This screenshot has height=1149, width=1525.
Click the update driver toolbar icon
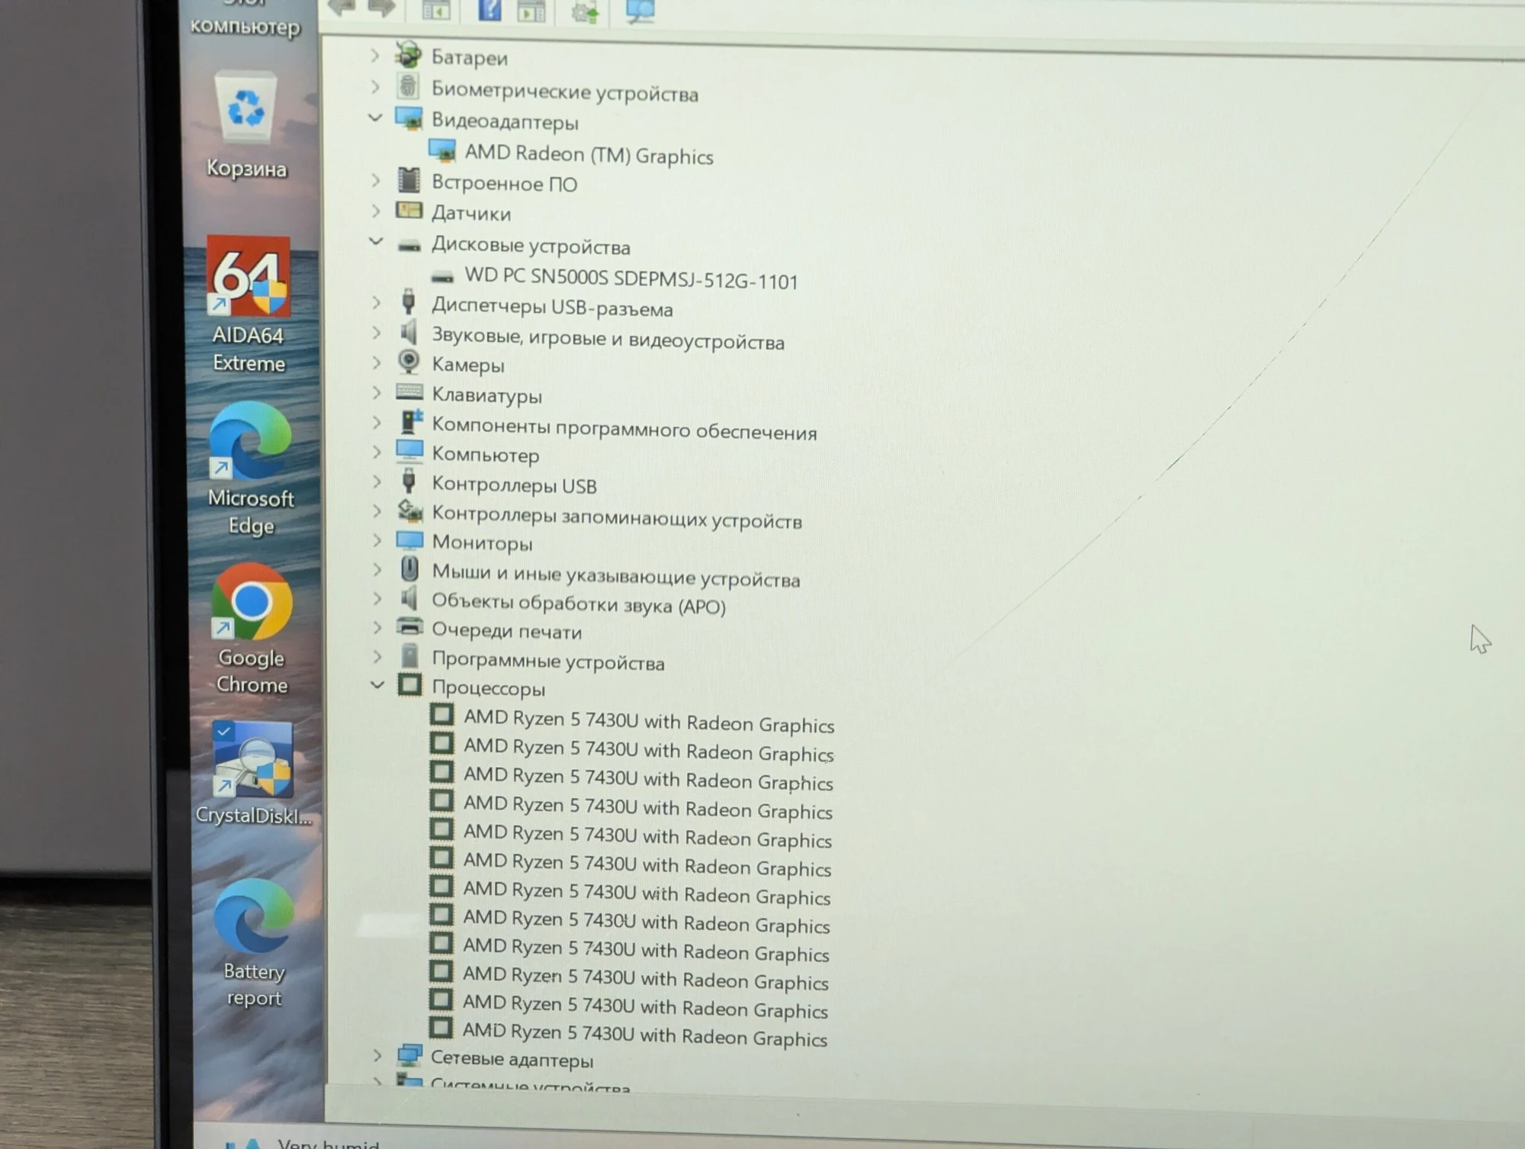[585, 11]
